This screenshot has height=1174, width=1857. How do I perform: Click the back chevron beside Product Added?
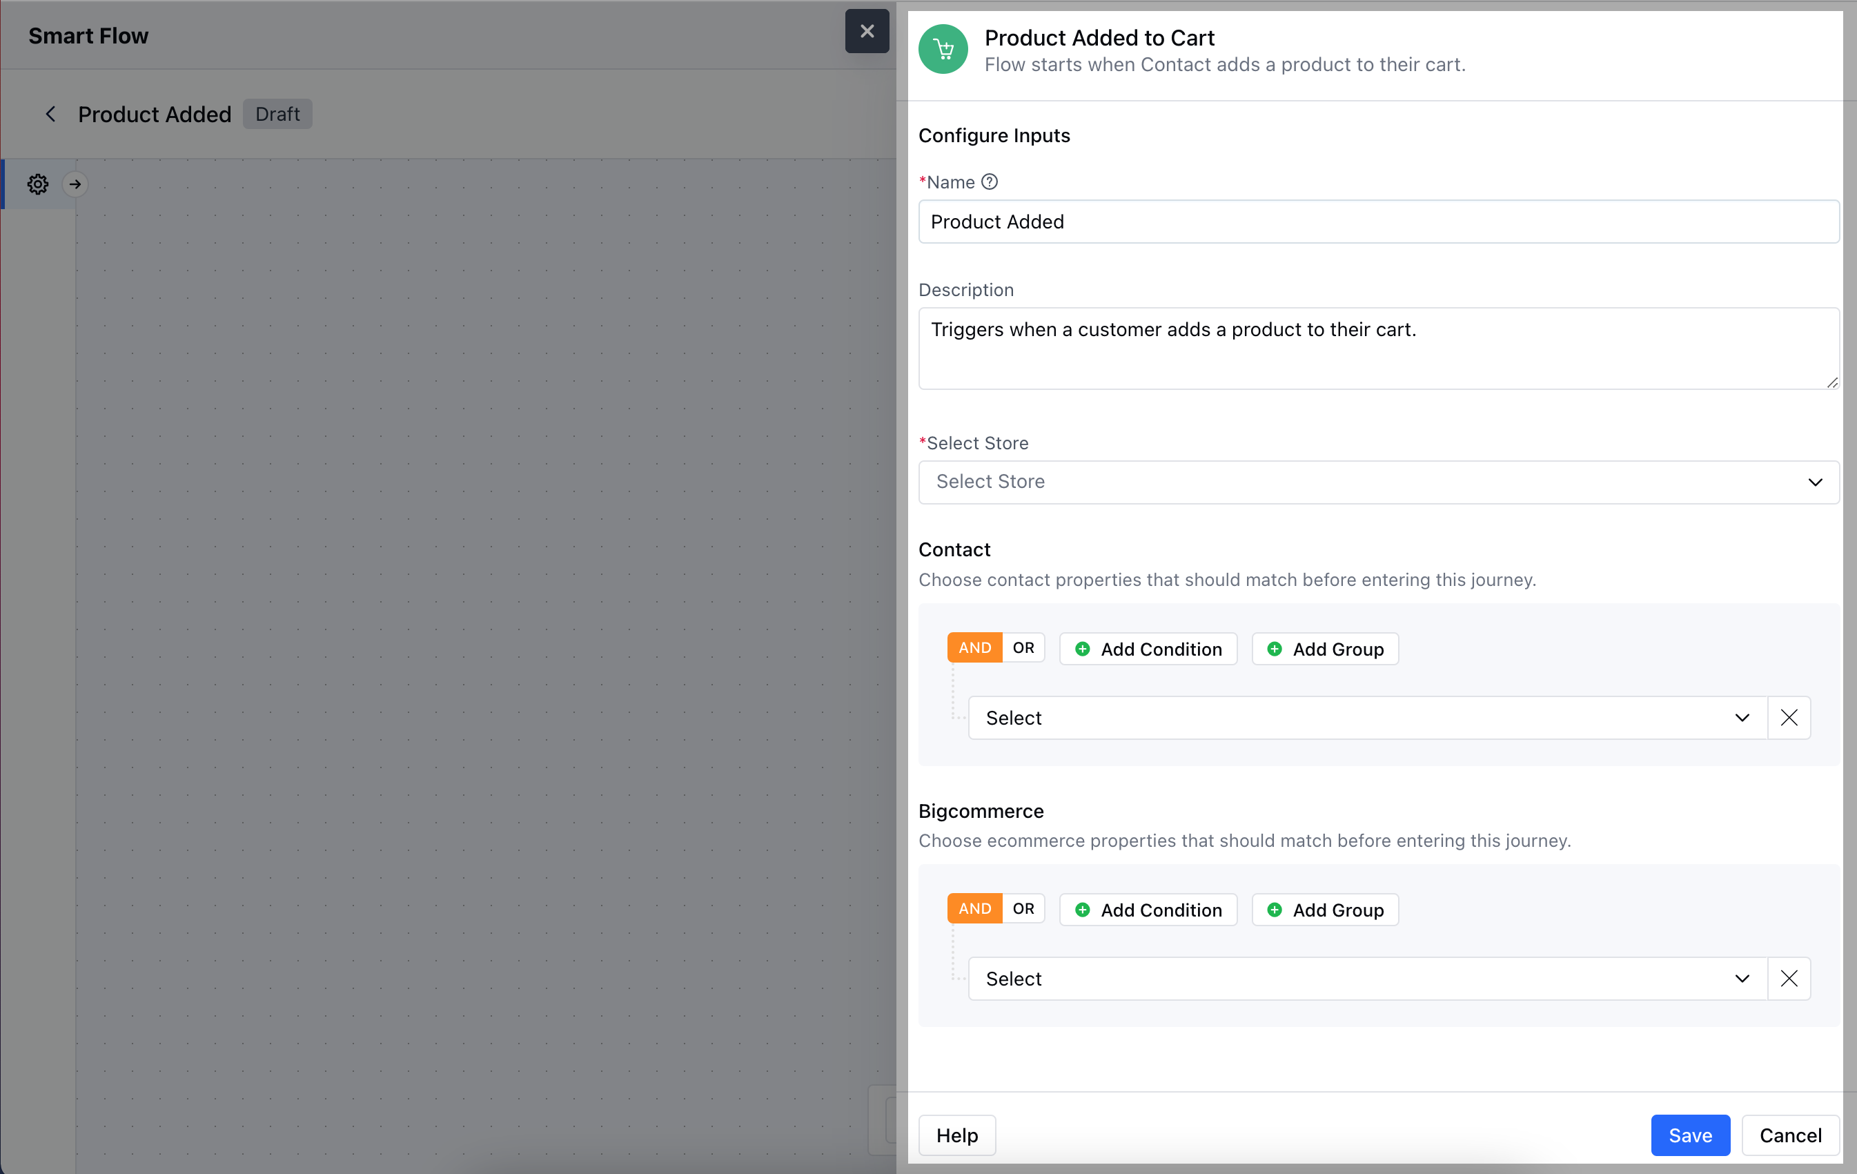pos(51,114)
